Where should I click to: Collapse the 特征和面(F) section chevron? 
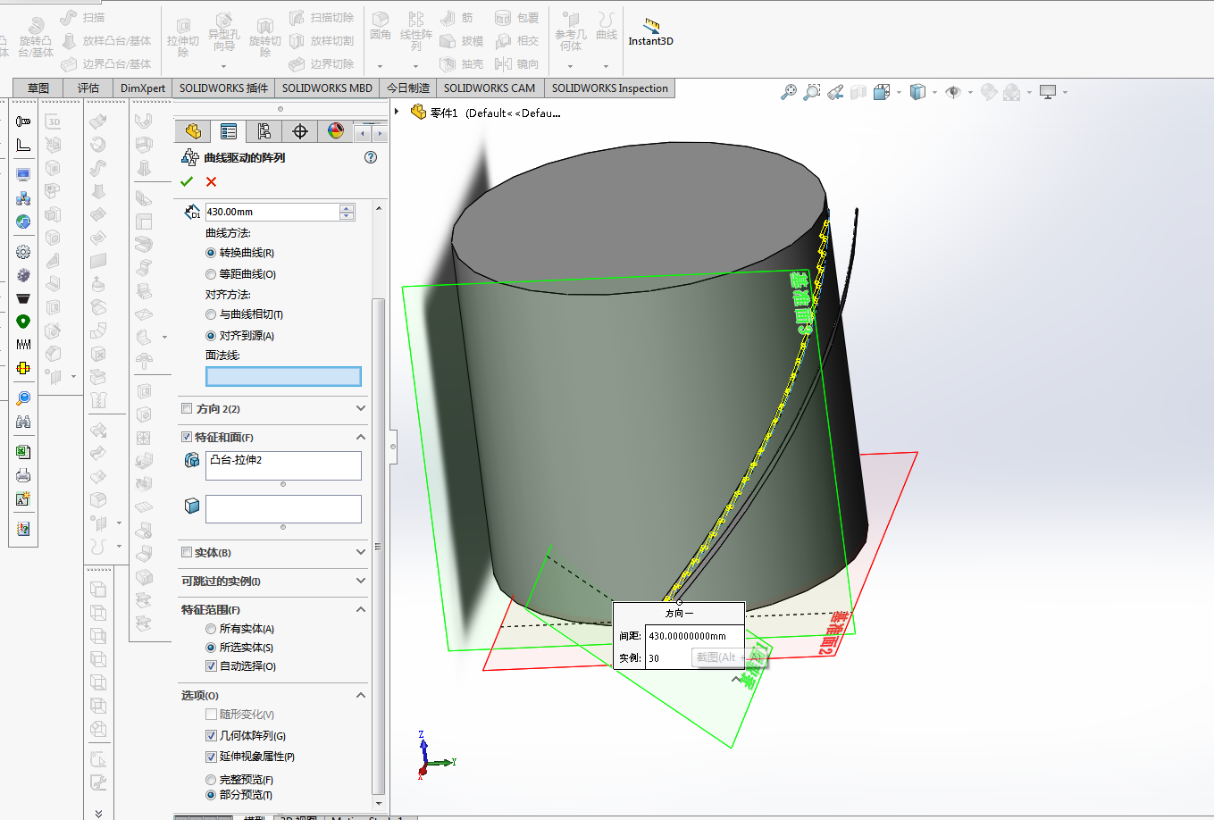point(361,437)
